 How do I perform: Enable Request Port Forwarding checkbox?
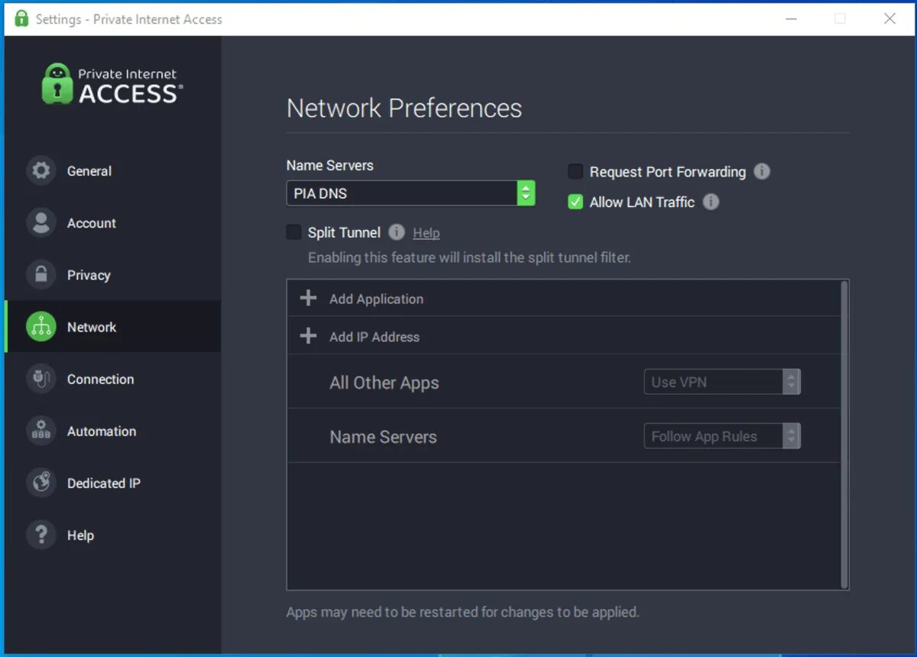575,171
